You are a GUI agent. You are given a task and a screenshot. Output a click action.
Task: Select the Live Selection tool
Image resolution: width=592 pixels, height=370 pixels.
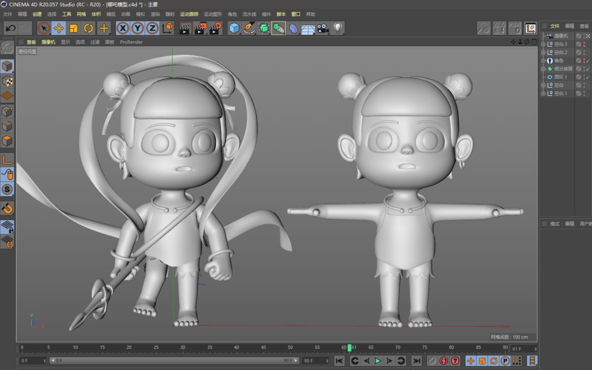point(43,28)
